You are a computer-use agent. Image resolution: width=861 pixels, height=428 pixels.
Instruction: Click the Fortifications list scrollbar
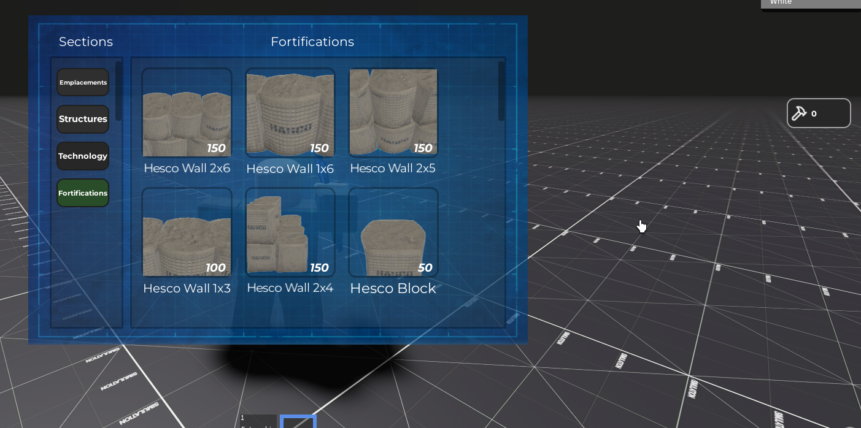click(x=501, y=91)
